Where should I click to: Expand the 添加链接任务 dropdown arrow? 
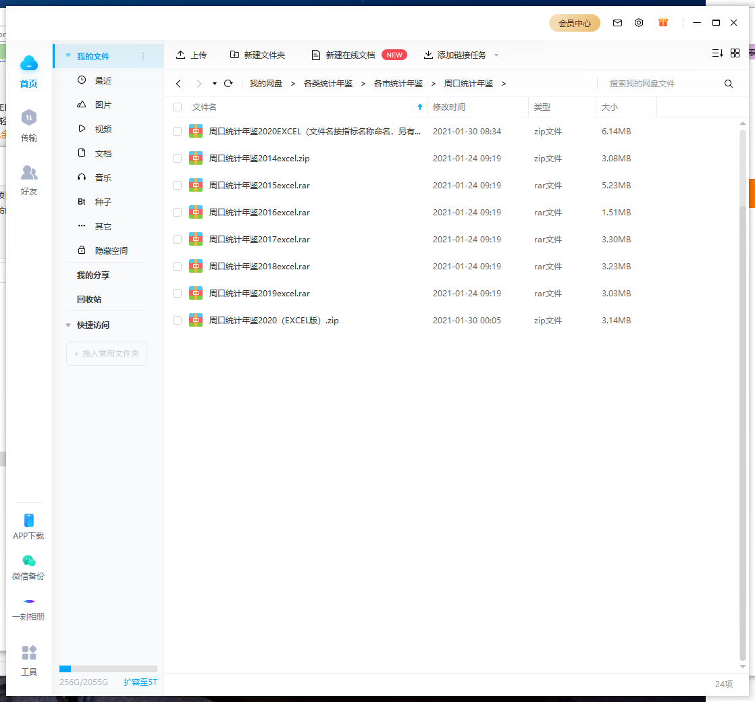click(x=496, y=55)
